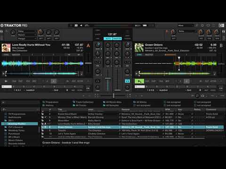226x169 pixels.
Task: Click the deck B letter icon
Action: 221,46
